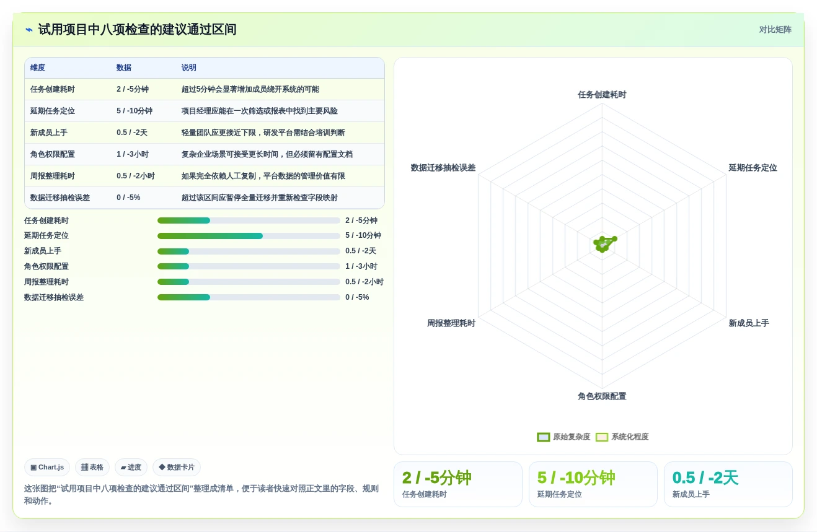Open the 5 / -10分钟 data card
Screen dimensions: 817x532
tap(593, 484)
